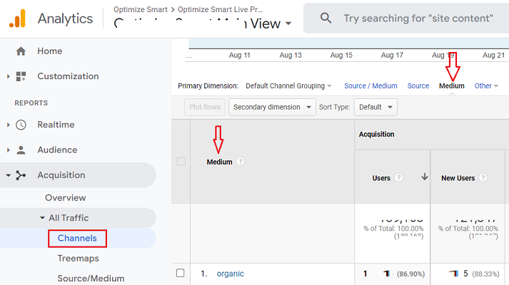Image resolution: width=509 pixels, height=285 pixels.
Task: Open the Default Channel Grouping dropdown
Action: 288,86
